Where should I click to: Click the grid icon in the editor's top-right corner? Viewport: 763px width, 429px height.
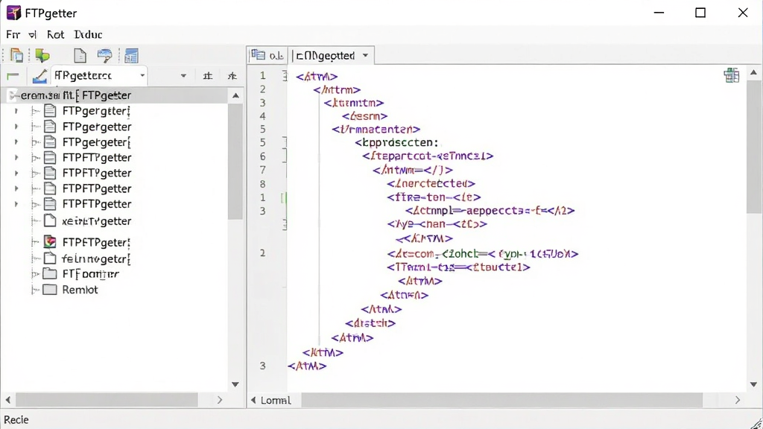732,75
